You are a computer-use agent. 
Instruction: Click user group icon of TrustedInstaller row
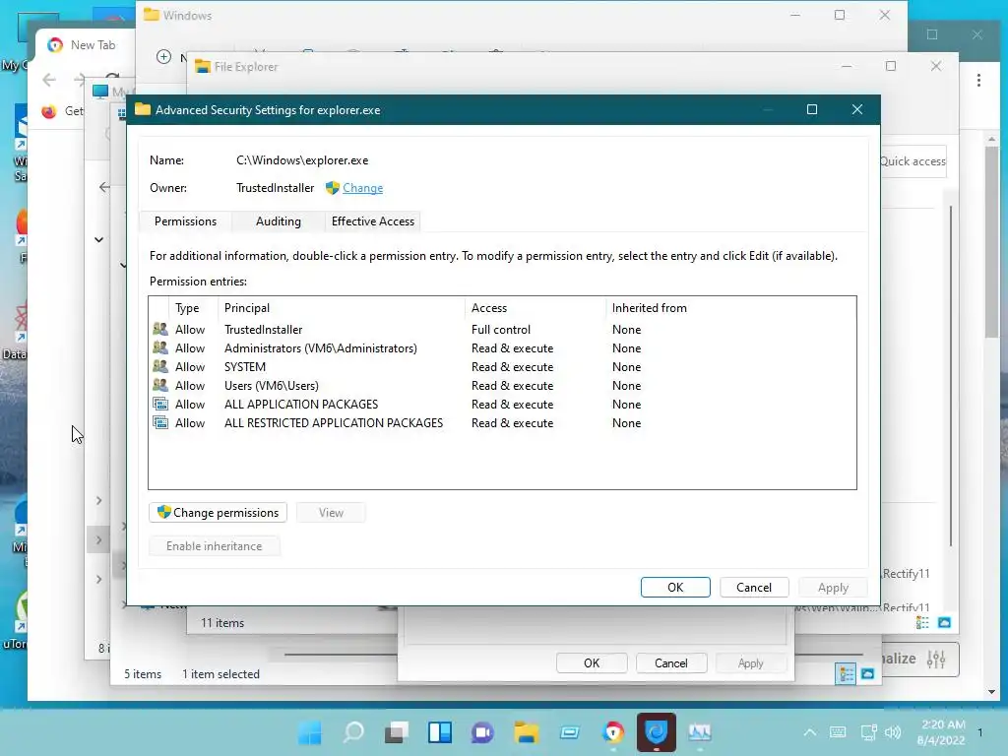pyautogui.click(x=160, y=329)
